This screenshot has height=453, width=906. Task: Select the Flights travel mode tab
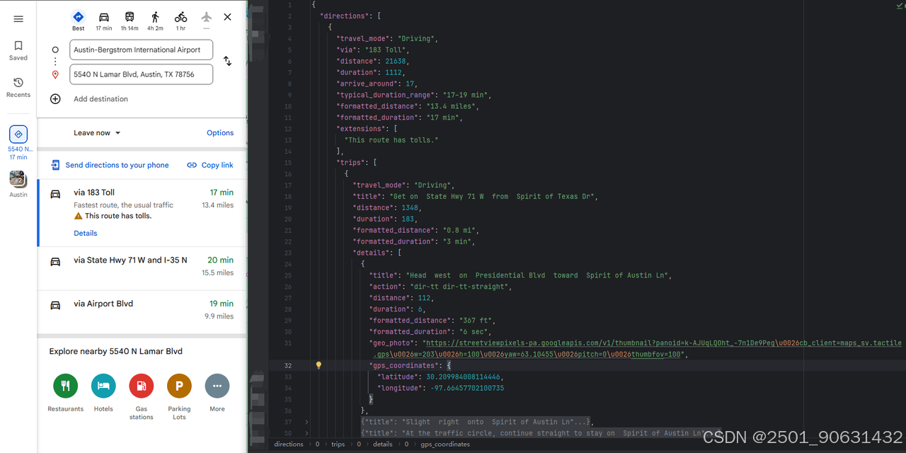coord(206,21)
